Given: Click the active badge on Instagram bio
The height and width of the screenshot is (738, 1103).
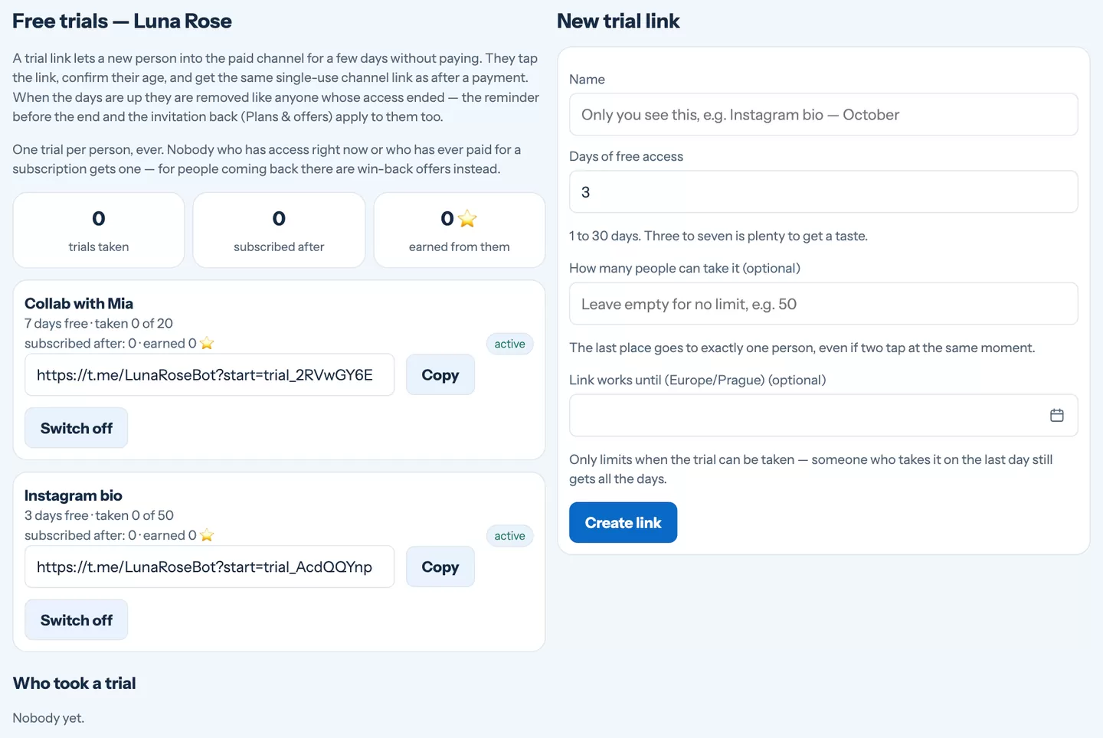Looking at the screenshot, I should point(509,536).
